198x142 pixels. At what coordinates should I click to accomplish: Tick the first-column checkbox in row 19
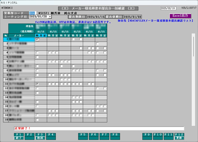click(37, 120)
